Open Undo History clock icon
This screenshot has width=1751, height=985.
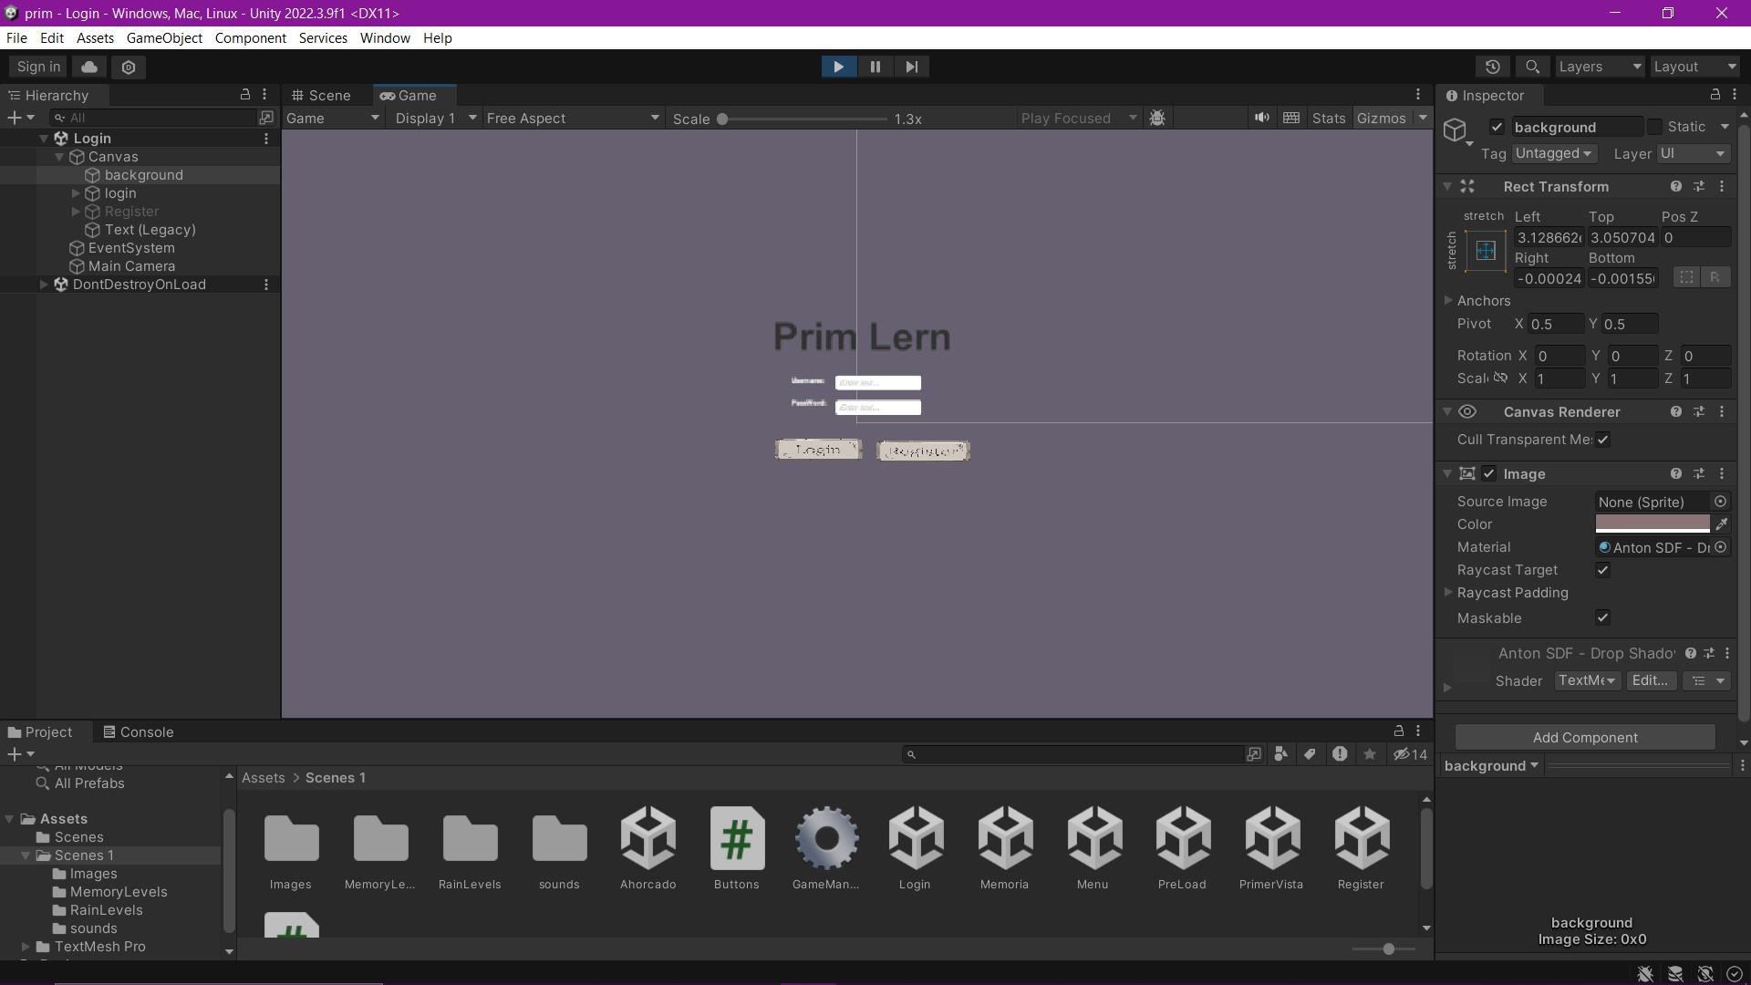[1492, 67]
